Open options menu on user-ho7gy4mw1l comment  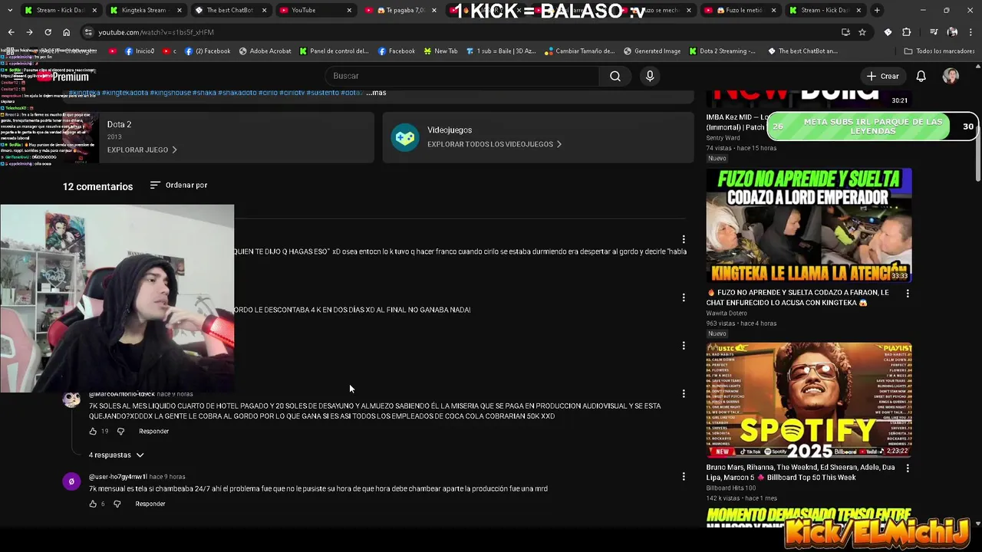684,476
